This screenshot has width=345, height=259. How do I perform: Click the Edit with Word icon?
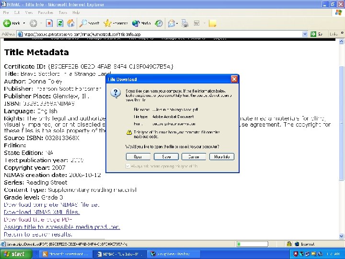(x=196, y=23)
